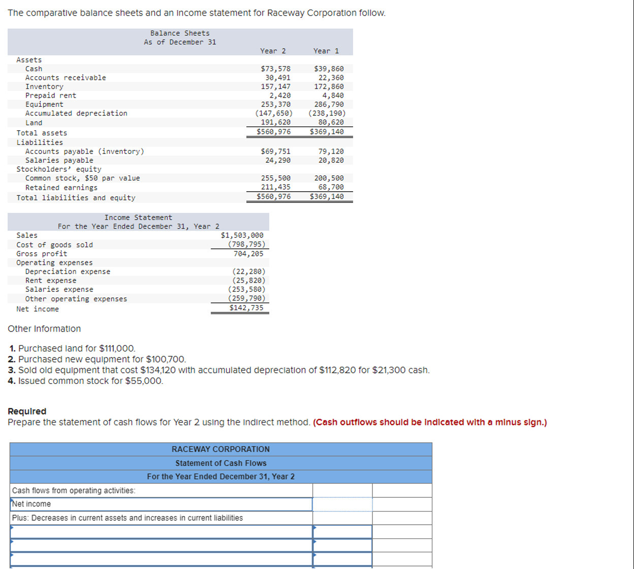This screenshot has height=569, width=634.
Task: Click the Sales $1,503,000 line
Action: pyautogui.click(x=242, y=235)
